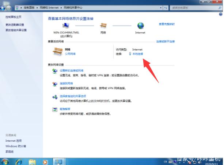
Task: Click the 网络和 Internet breadcrumb
Action: [49, 8]
